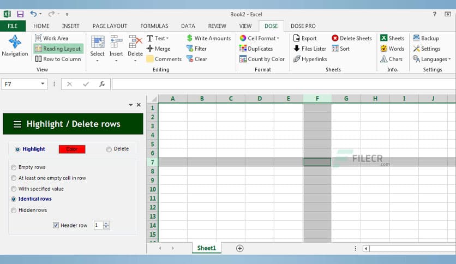Screen dimensions: 456x264
Task: Open Duplicates tool
Action: click(x=256, y=49)
